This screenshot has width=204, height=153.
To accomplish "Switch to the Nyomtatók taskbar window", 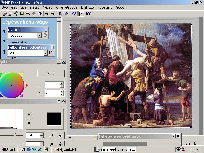I will (74, 150).
